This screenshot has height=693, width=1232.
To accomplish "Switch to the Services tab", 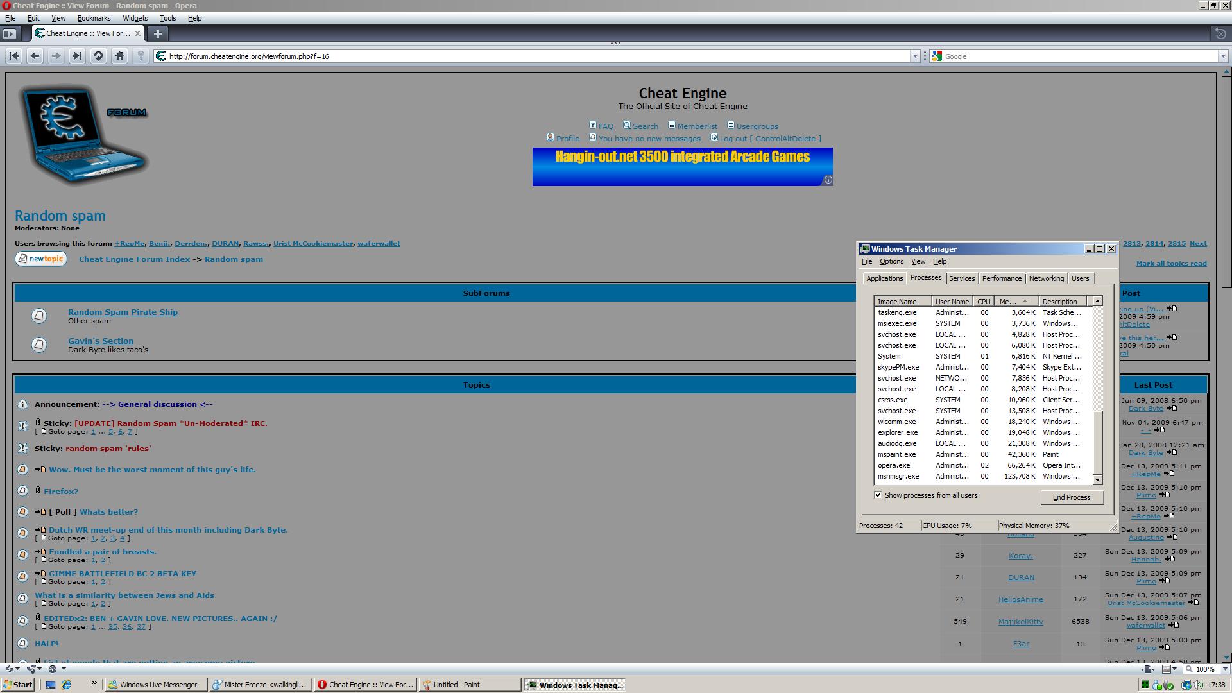I will point(961,278).
